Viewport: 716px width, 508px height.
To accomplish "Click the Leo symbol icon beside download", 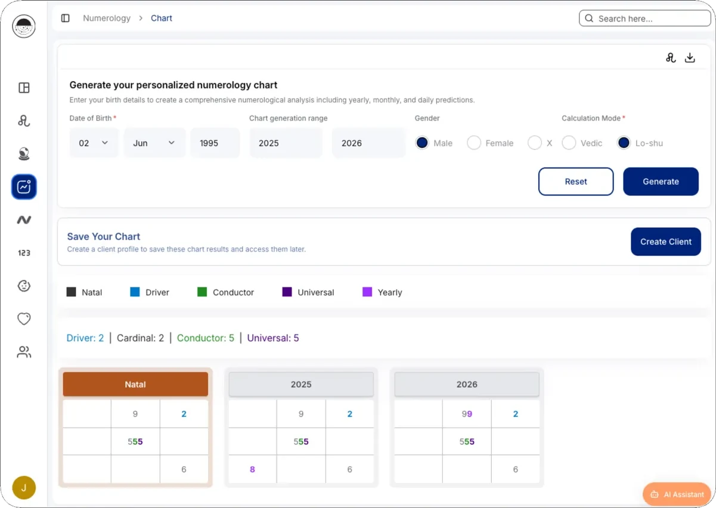I will pyautogui.click(x=671, y=58).
